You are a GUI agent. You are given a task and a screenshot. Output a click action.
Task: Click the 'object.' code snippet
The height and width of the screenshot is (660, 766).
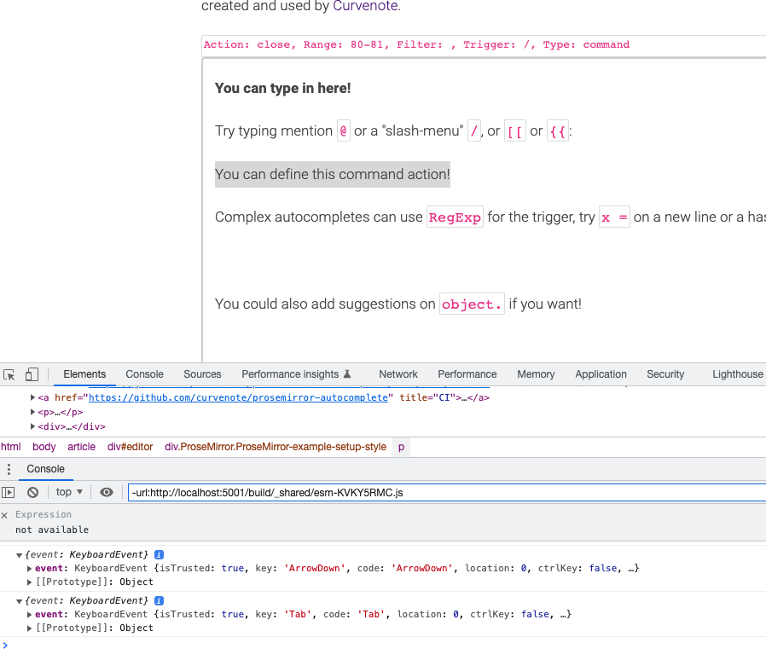coord(472,304)
